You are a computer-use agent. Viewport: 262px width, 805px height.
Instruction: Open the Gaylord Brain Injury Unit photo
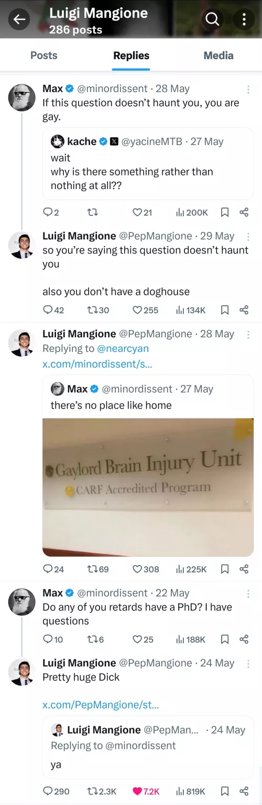click(x=148, y=487)
